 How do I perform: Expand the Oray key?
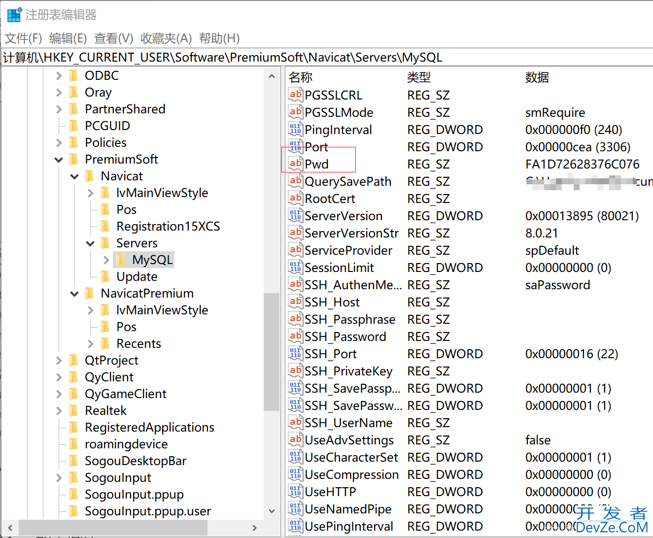point(59,92)
